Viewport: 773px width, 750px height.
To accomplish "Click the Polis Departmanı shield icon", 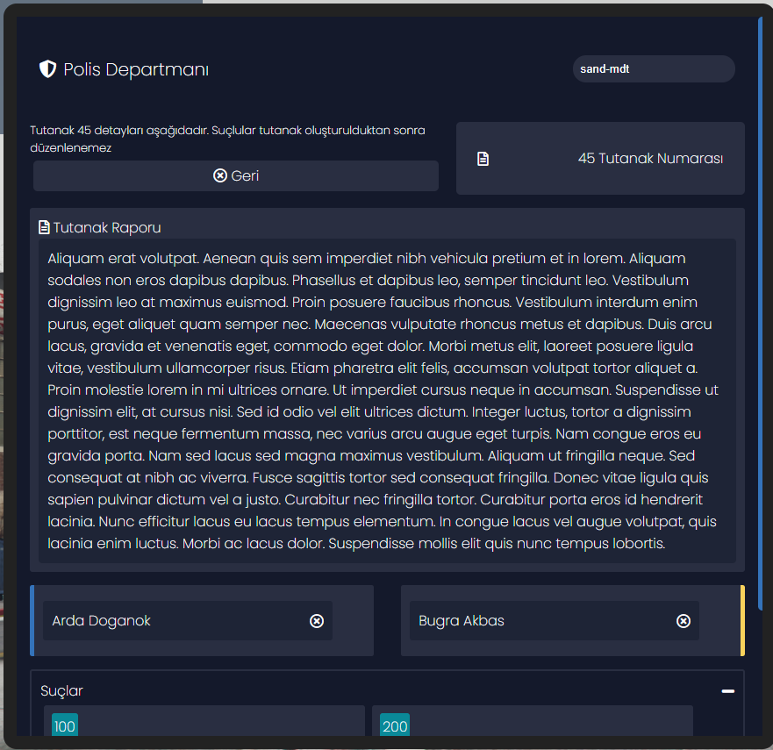I will tap(48, 69).
